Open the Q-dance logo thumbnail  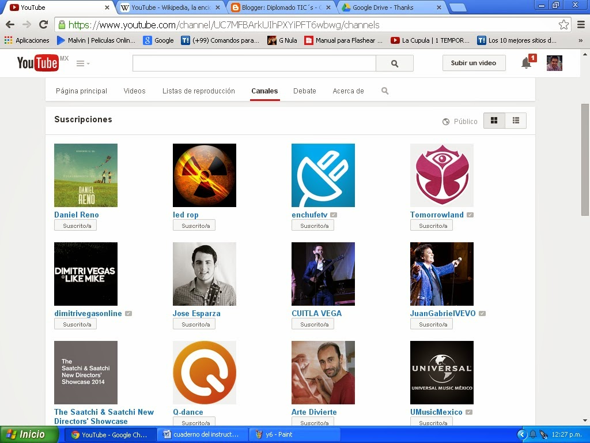205,373
